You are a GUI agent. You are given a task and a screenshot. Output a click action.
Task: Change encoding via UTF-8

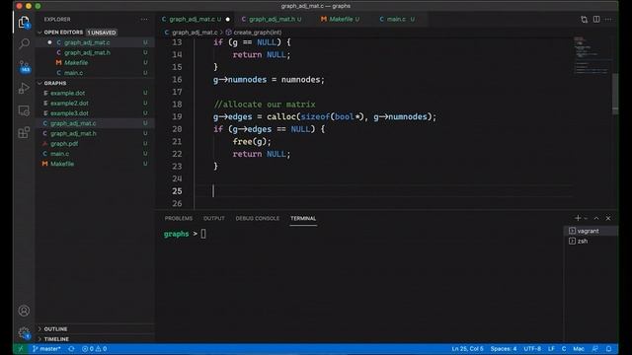[532, 348]
